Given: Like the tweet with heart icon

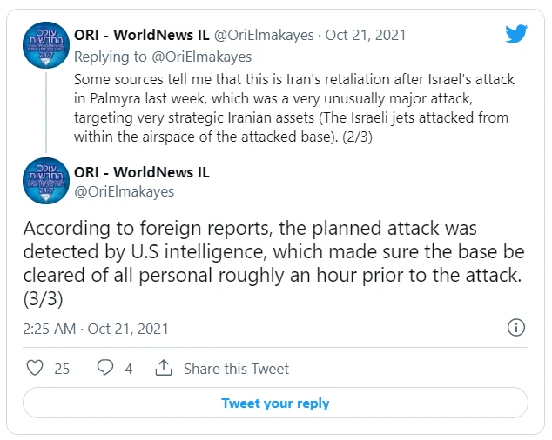Looking at the screenshot, I should pos(35,368).
